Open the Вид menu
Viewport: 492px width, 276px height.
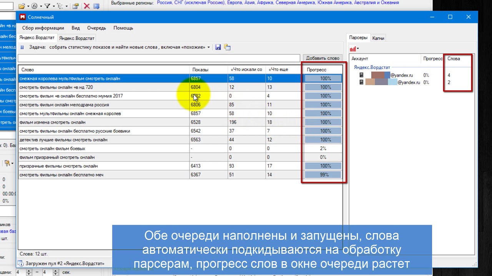point(76,28)
